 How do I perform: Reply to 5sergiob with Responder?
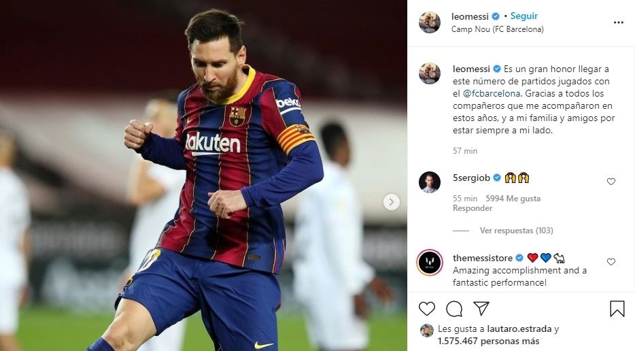click(x=473, y=208)
